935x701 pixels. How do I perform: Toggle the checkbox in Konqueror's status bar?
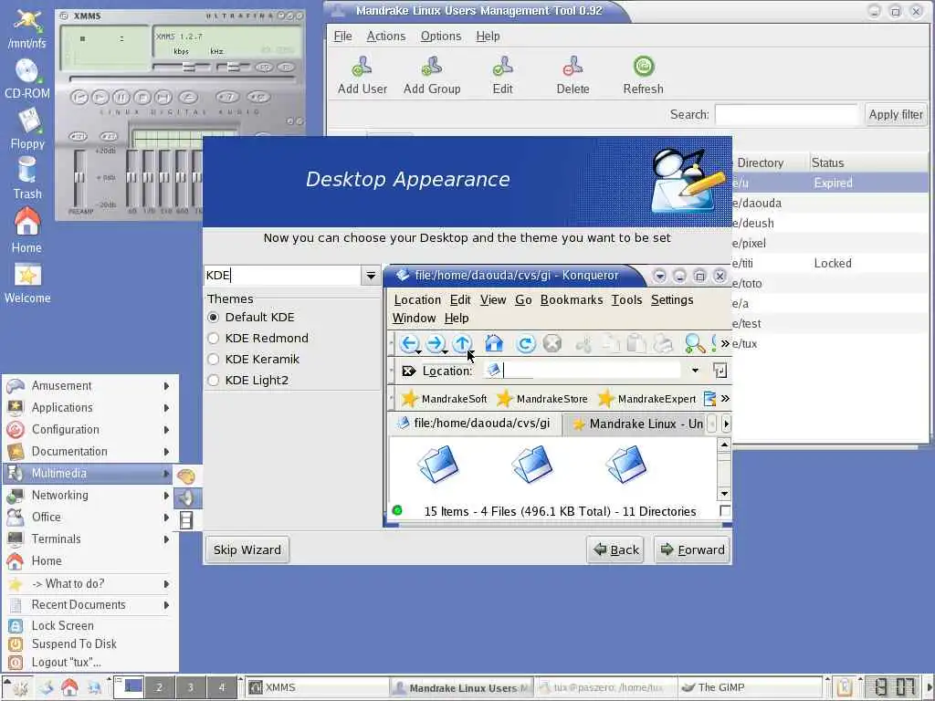pyautogui.click(x=724, y=511)
